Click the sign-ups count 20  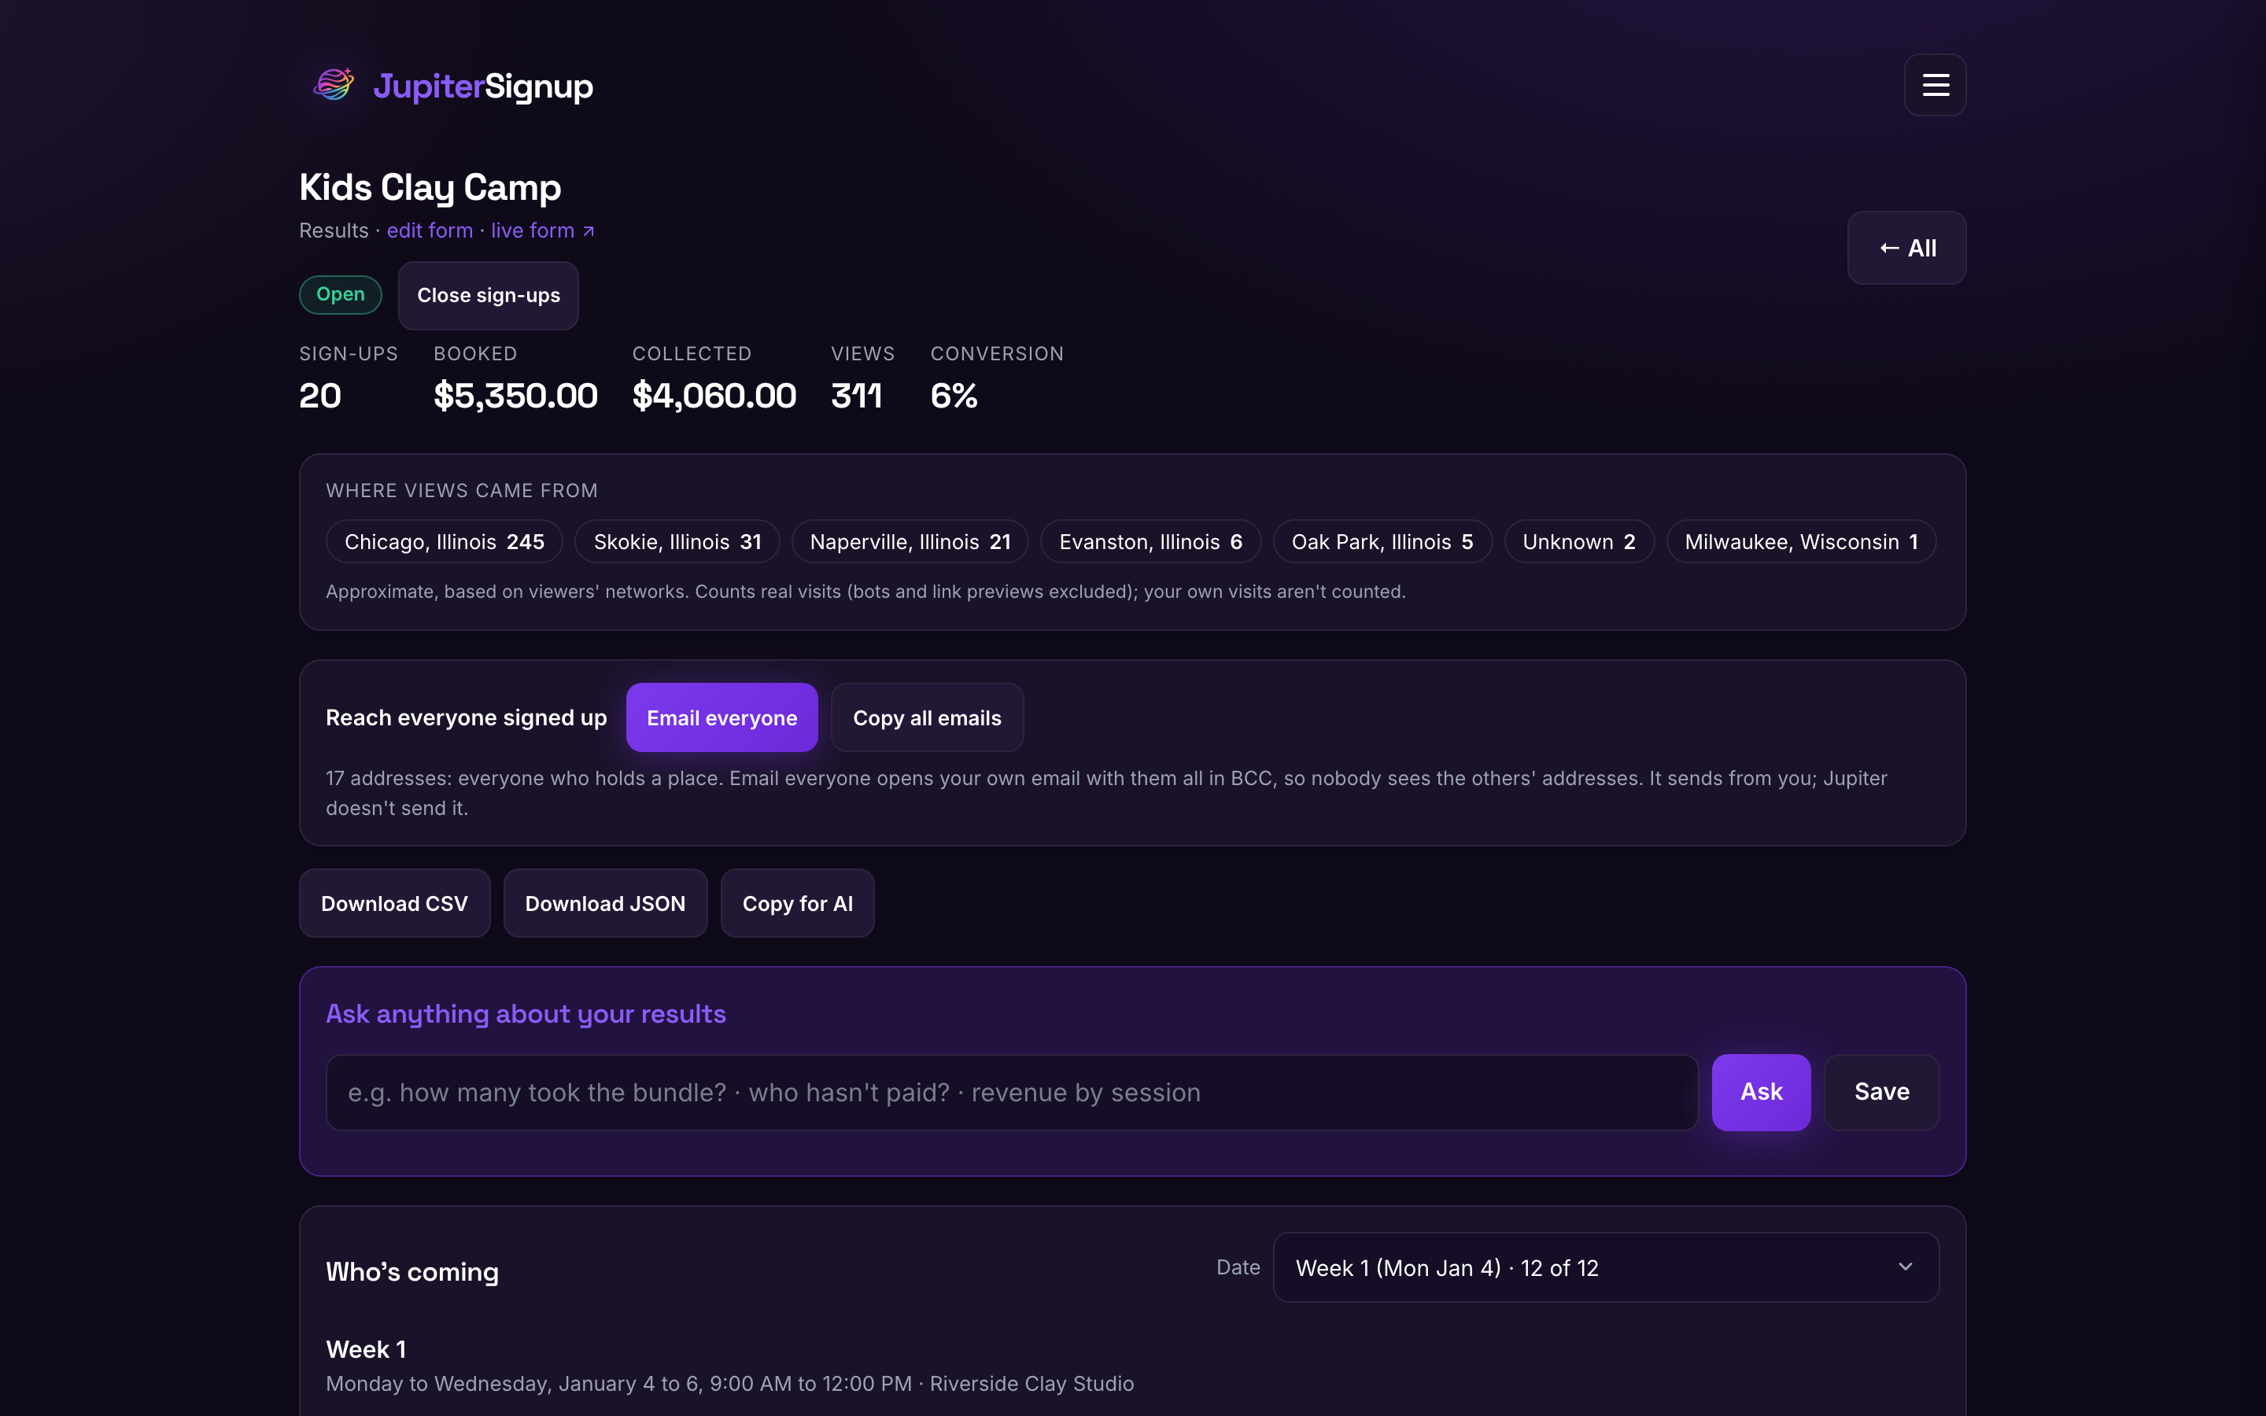pos(319,395)
